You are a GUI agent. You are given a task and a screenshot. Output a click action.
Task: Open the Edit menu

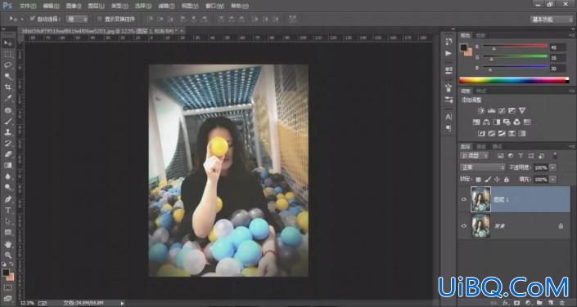point(51,6)
